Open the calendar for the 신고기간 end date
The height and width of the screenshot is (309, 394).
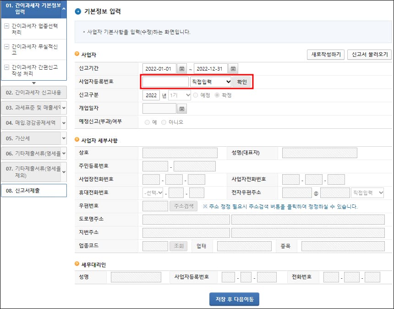tap(233, 68)
